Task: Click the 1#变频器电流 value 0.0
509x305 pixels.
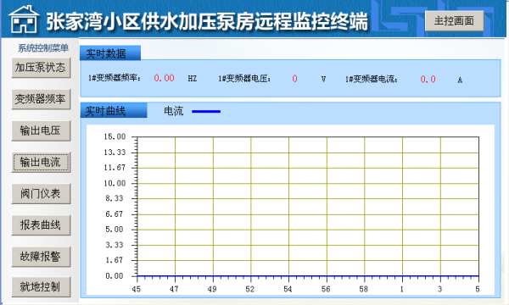Action: [428, 80]
